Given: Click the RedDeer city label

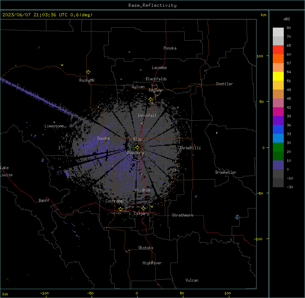Looking at the screenshot, I should pos(156,90).
